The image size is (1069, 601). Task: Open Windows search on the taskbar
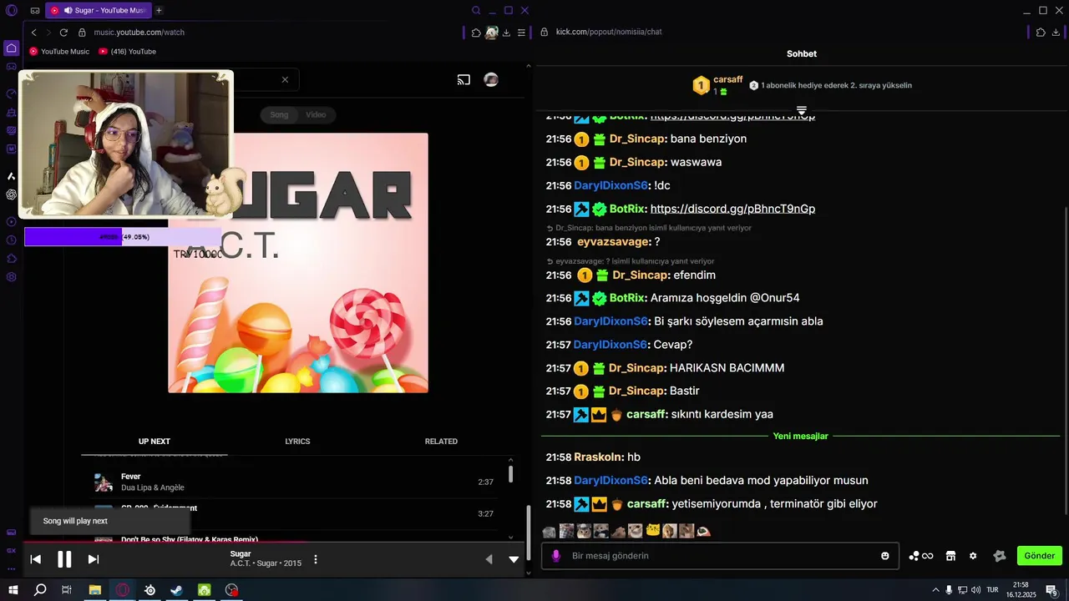(x=40, y=589)
